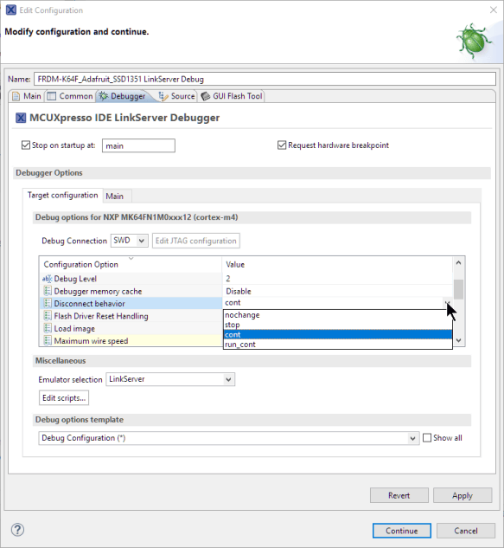The width and height of the screenshot is (504, 548).
Task: Click the Debugger memory cache row icon
Action: pos(48,291)
